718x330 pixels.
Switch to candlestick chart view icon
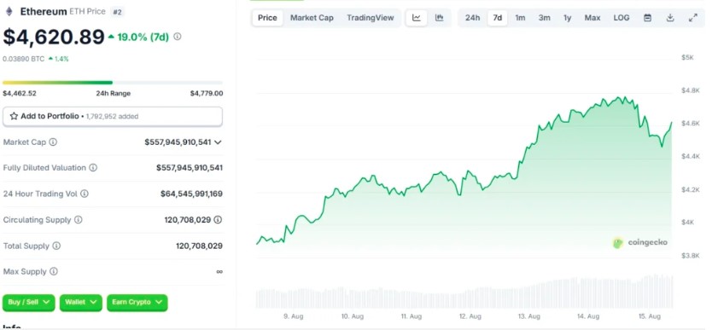[439, 18]
